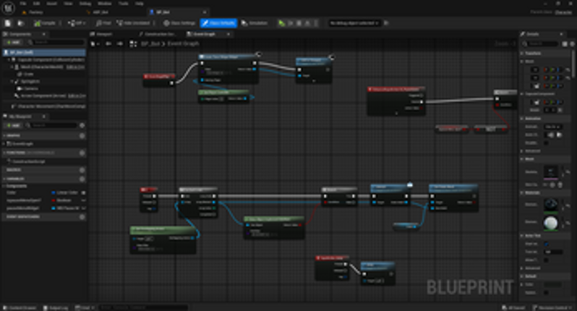The image size is (577, 311).
Task: Click the green play button in toolbar
Action: (x=282, y=23)
